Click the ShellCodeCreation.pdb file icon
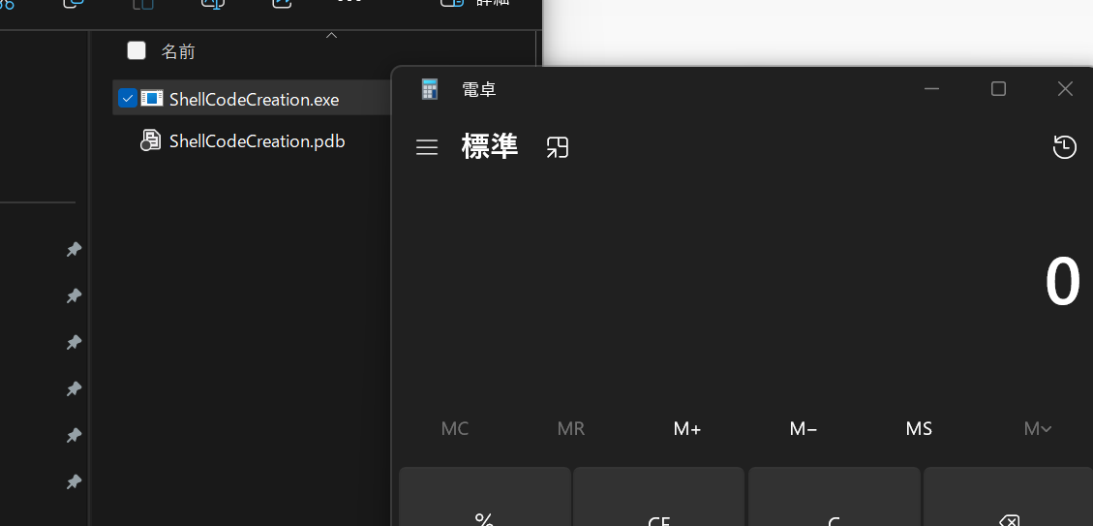 click(x=150, y=140)
